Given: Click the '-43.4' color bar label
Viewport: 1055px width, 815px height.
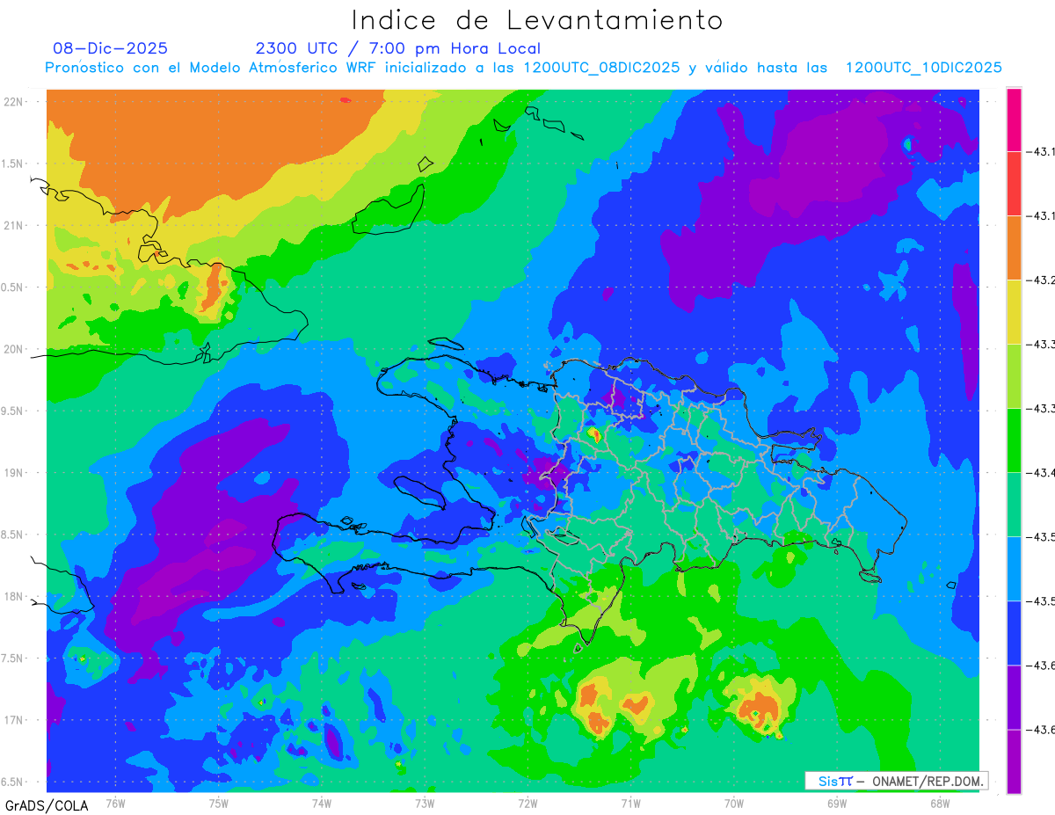Looking at the screenshot, I should click(1041, 473).
